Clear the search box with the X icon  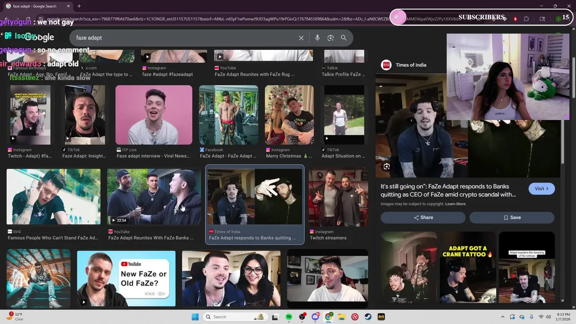[301, 38]
